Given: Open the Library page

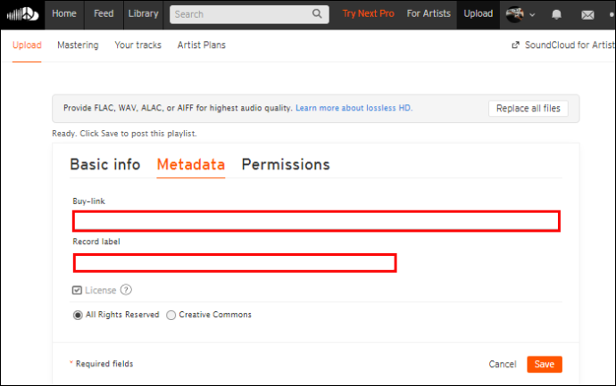Looking at the screenshot, I should (144, 13).
